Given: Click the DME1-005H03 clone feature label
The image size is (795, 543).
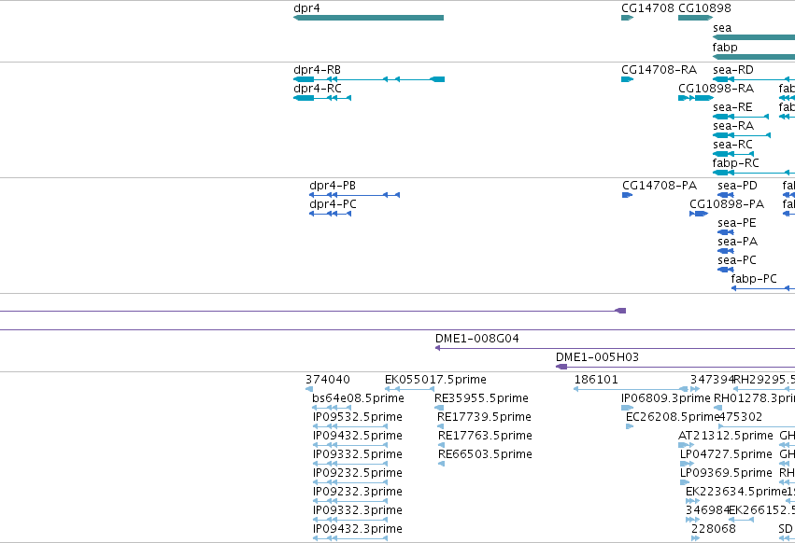Looking at the screenshot, I should click(597, 357).
